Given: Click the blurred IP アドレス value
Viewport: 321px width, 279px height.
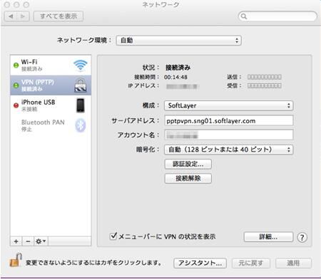Looking at the screenshot, I should pos(182,86).
